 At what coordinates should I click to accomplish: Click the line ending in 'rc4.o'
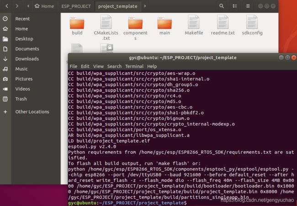[124, 96]
